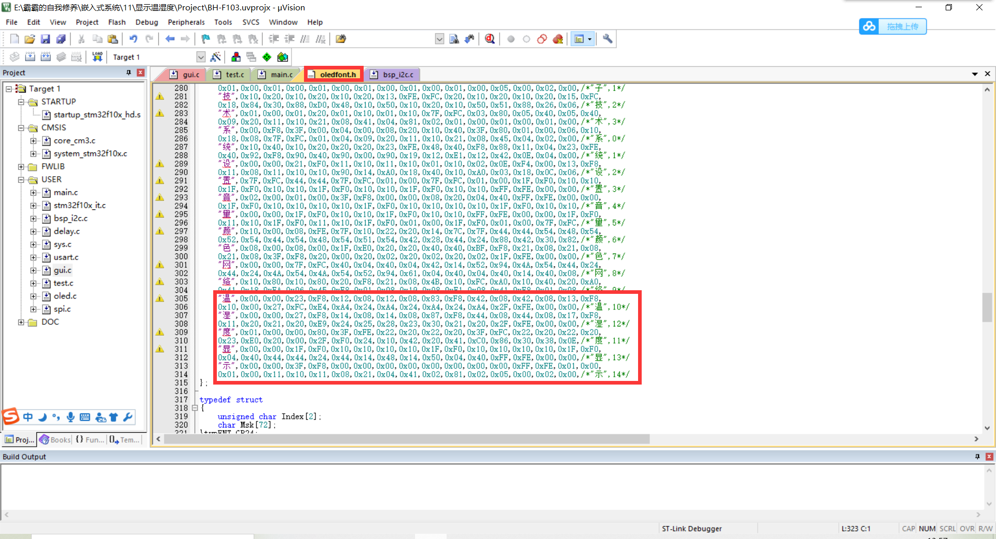Viewport: 996px width, 539px height.
Task: Open the Flash menu
Action: (x=117, y=22)
